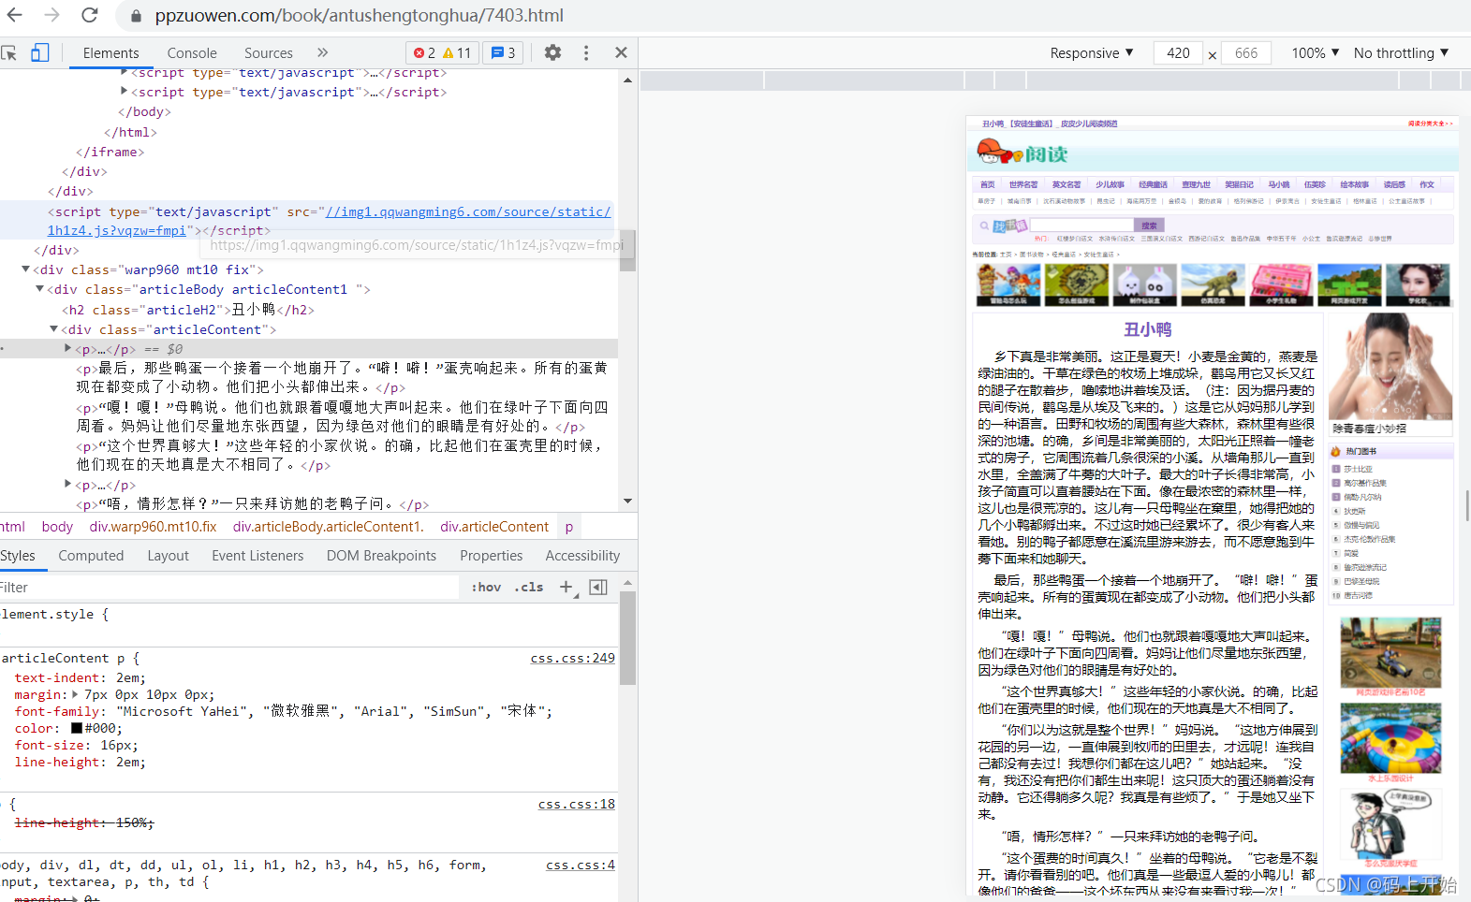Go back in browser history
The width and height of the screenshot is (1471, 902).
click(15, 15)
